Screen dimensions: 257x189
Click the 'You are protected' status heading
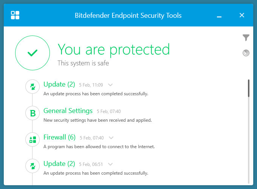point(113,50)
